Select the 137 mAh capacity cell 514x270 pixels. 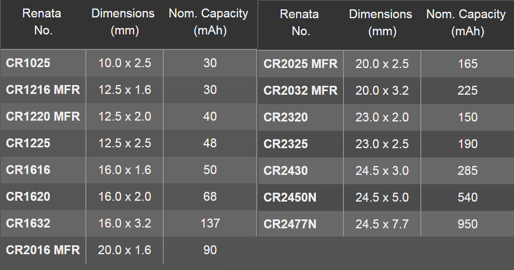tap(210, 223)
